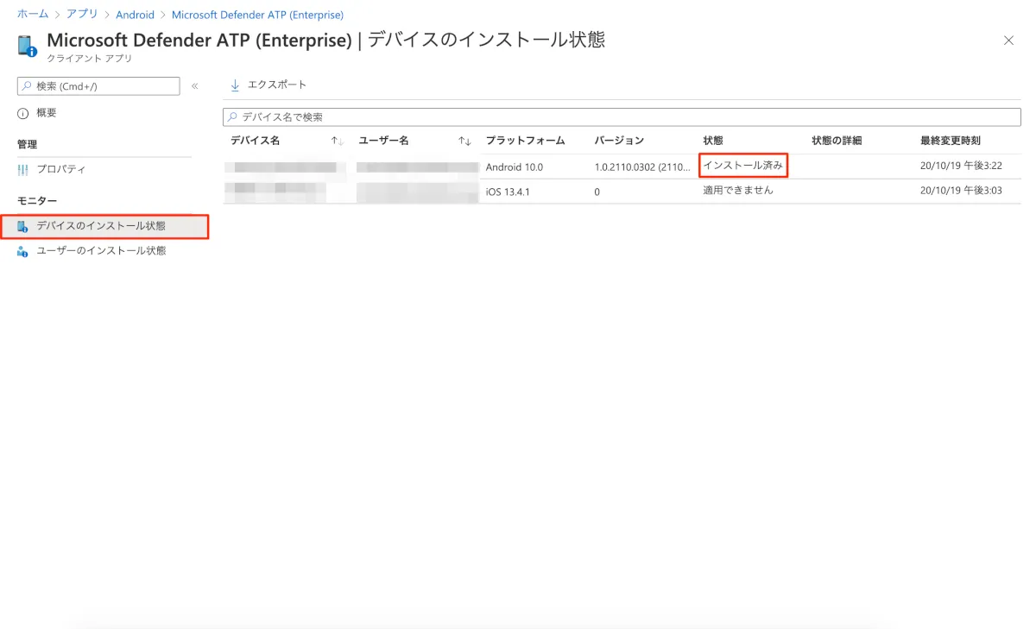The height and width of the screenshot is (629, 1036).
Task: Click the properties bars icon
Action: tap(23, 169)
